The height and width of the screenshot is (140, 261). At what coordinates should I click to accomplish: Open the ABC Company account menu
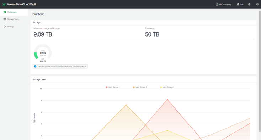(x=224, y=4)
